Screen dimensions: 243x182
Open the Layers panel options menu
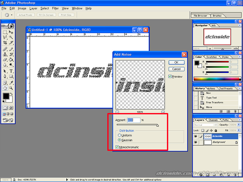click(x=240, y=120)
